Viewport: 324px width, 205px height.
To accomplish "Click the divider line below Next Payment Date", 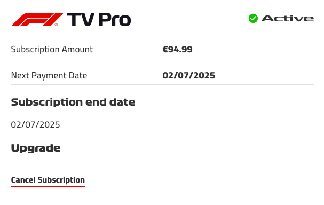I will [163, 84].
